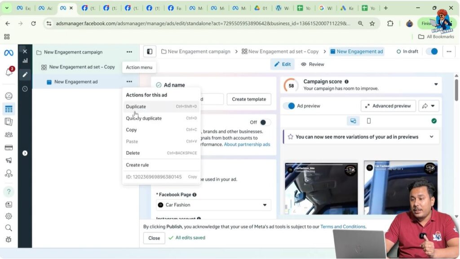Open the help question mark icon
Screen dimensions: 460x259
coord(9,191)
